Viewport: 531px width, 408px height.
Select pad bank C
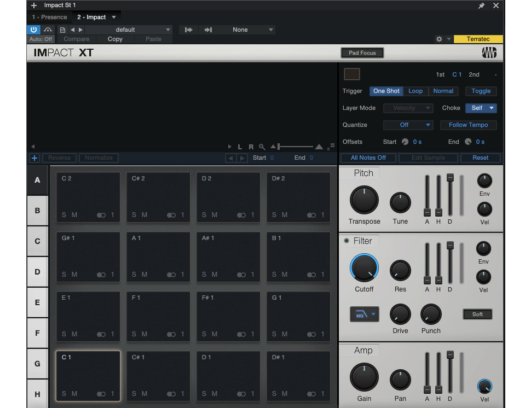[x=37, y=241]
